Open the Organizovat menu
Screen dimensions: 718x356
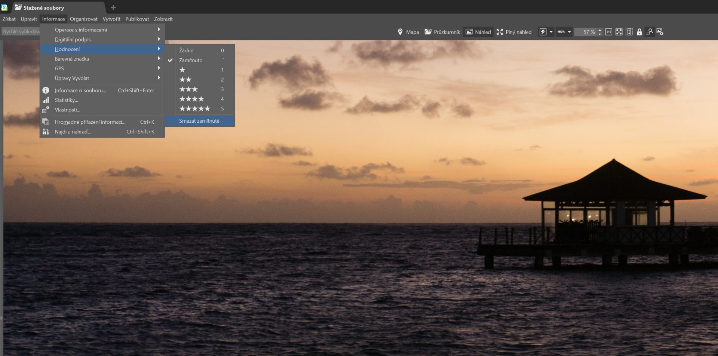click(x=83, y=19)
